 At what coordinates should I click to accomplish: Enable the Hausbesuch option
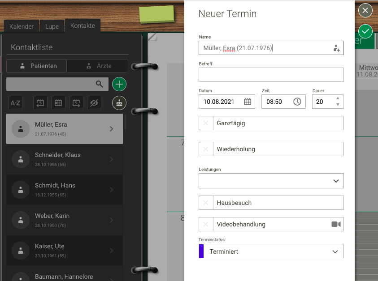coord(206,202)
